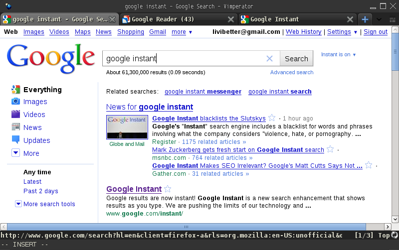399x250 pixels.
Task: Open the 'more' dropdown in top navigation
Action: coord(182,32)
